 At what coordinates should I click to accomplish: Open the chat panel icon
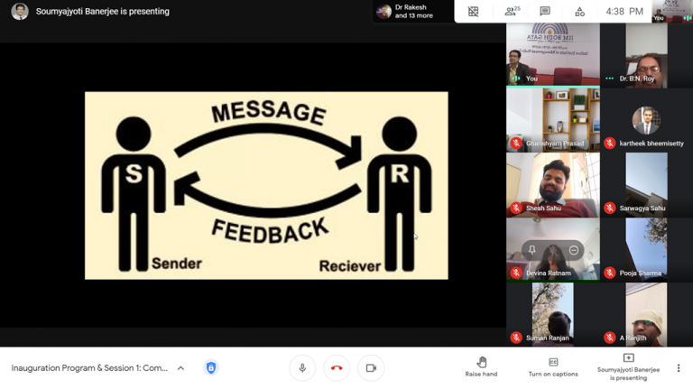point(545,12)
